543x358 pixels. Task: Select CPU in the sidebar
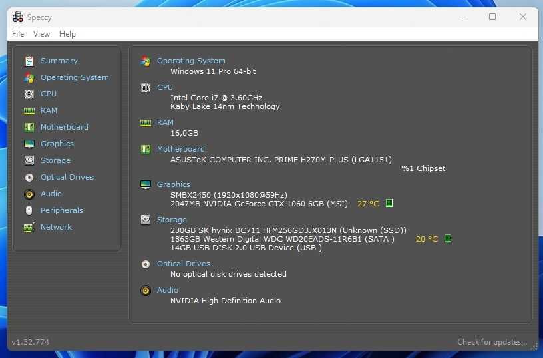(x=49, y=94)
